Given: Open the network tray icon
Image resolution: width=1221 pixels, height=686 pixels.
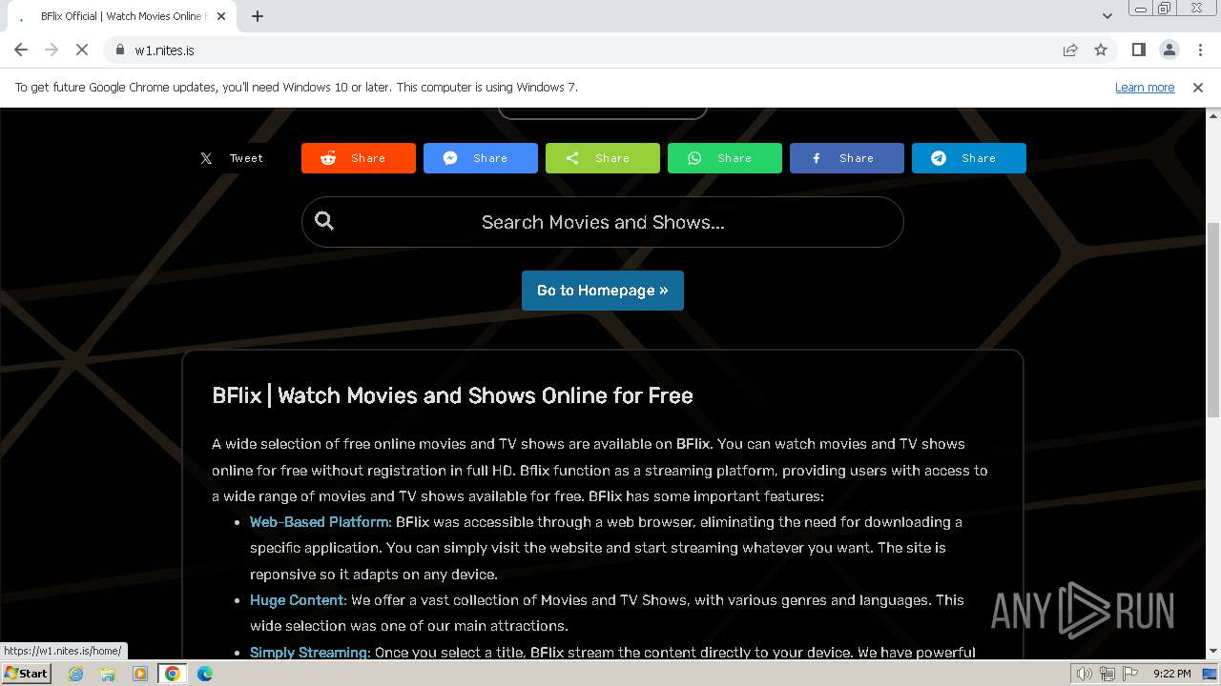Looking at the screenshot, I should click(1107, 674).
